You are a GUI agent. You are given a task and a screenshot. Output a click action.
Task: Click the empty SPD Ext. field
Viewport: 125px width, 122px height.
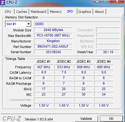(x=108, y=46)
